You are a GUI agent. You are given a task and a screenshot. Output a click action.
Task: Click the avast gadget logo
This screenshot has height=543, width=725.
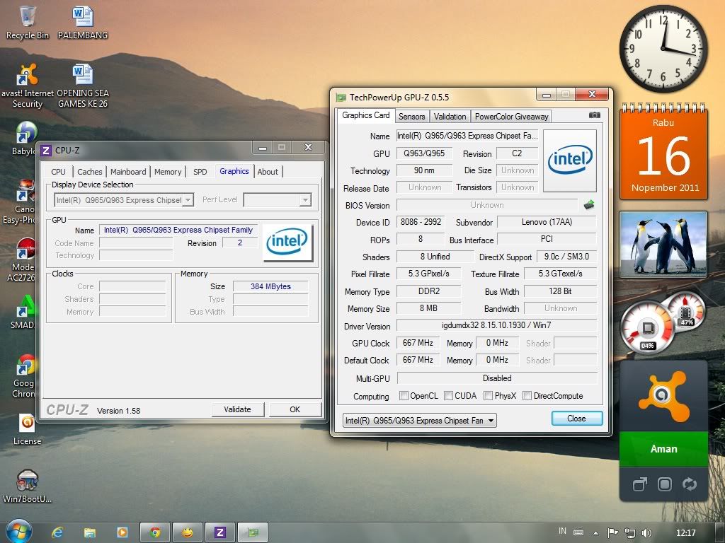coord(663,396)
